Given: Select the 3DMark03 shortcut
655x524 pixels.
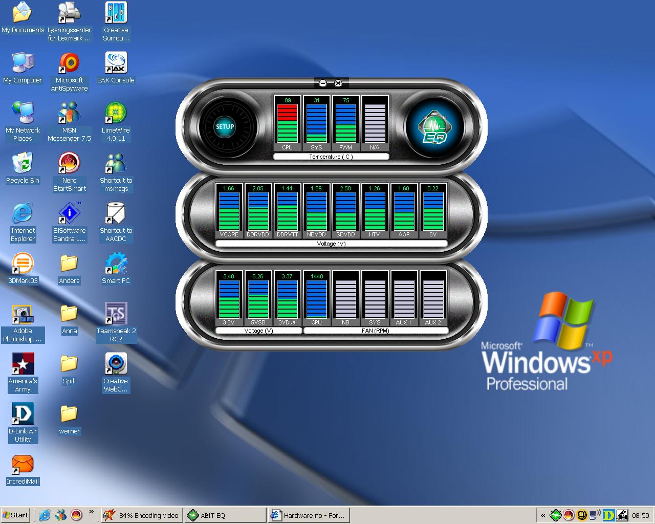Looking at the screenshot, I should coord(23,268).
